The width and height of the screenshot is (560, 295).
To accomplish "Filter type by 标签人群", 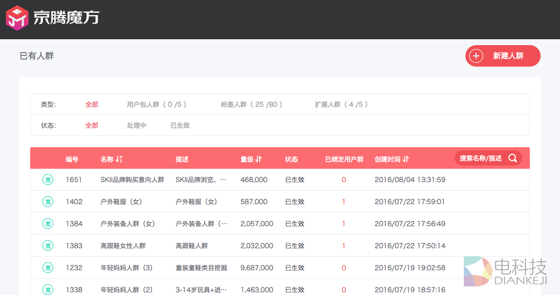I will (x=252, y=105).
